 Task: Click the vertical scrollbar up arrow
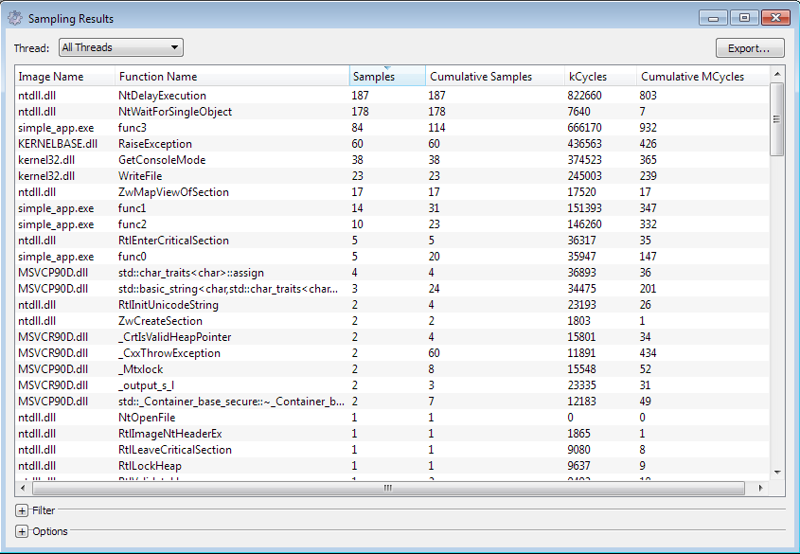click(x=777, y=74)
